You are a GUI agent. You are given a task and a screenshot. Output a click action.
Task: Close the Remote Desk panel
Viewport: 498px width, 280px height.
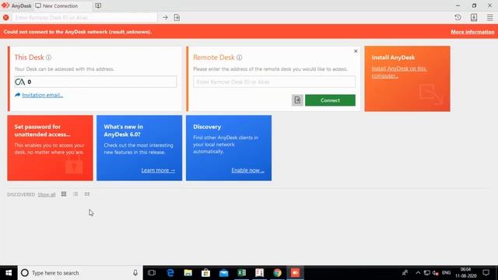click(x=356, y=51)
